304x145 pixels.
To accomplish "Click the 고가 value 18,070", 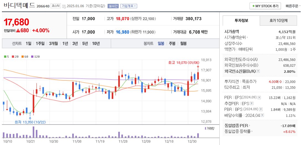I will point(122,19).
